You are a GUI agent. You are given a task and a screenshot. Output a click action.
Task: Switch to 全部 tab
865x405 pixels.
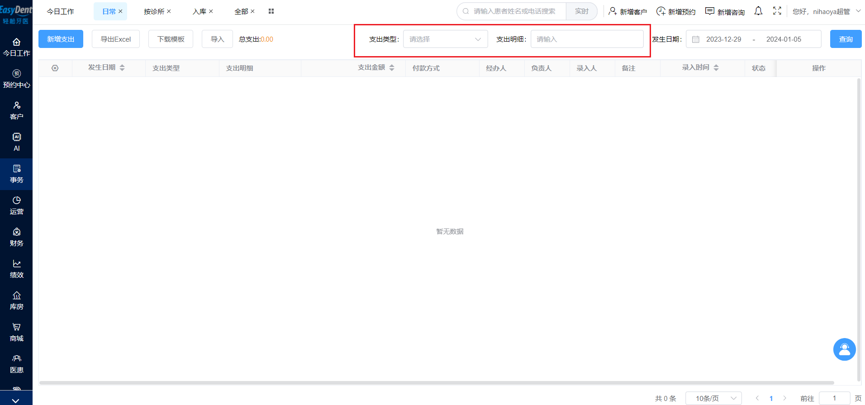tap(241, 11)
